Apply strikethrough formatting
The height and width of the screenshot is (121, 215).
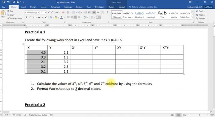pyautogui.click(x=39, y=17)
